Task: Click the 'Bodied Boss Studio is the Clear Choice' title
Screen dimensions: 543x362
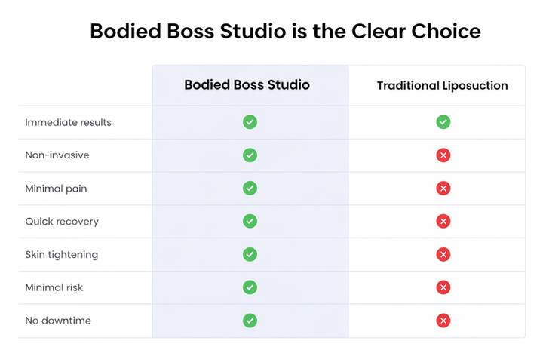Action: (285, 32)
